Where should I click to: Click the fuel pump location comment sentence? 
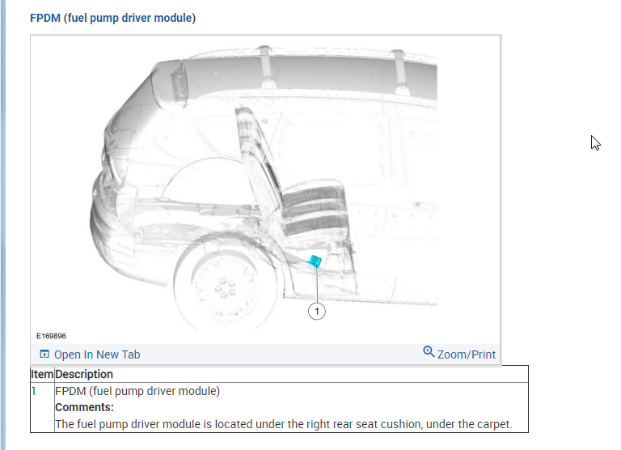point(284,424)
